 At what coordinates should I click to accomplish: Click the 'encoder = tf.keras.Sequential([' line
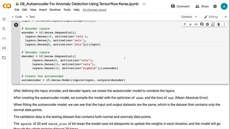(x=49, y=33)
